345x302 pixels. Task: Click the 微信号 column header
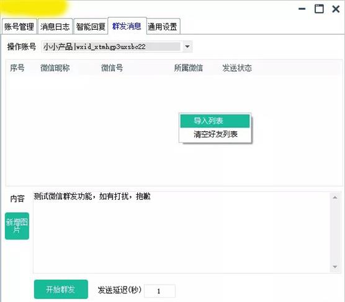[x=112, y=68]
